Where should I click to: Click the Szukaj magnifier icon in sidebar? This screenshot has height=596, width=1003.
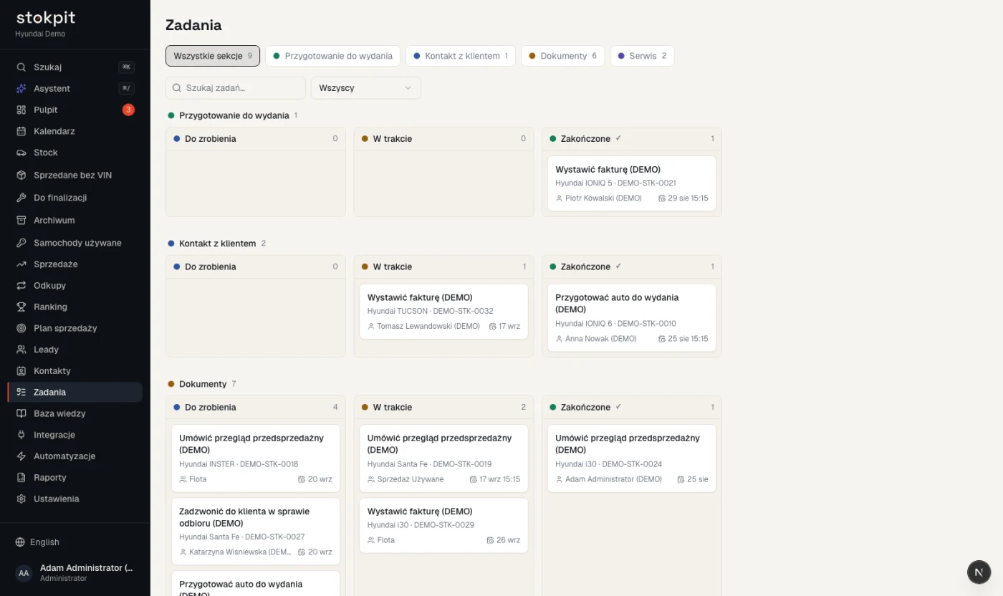pyautogui.click(x=21, y=67)
